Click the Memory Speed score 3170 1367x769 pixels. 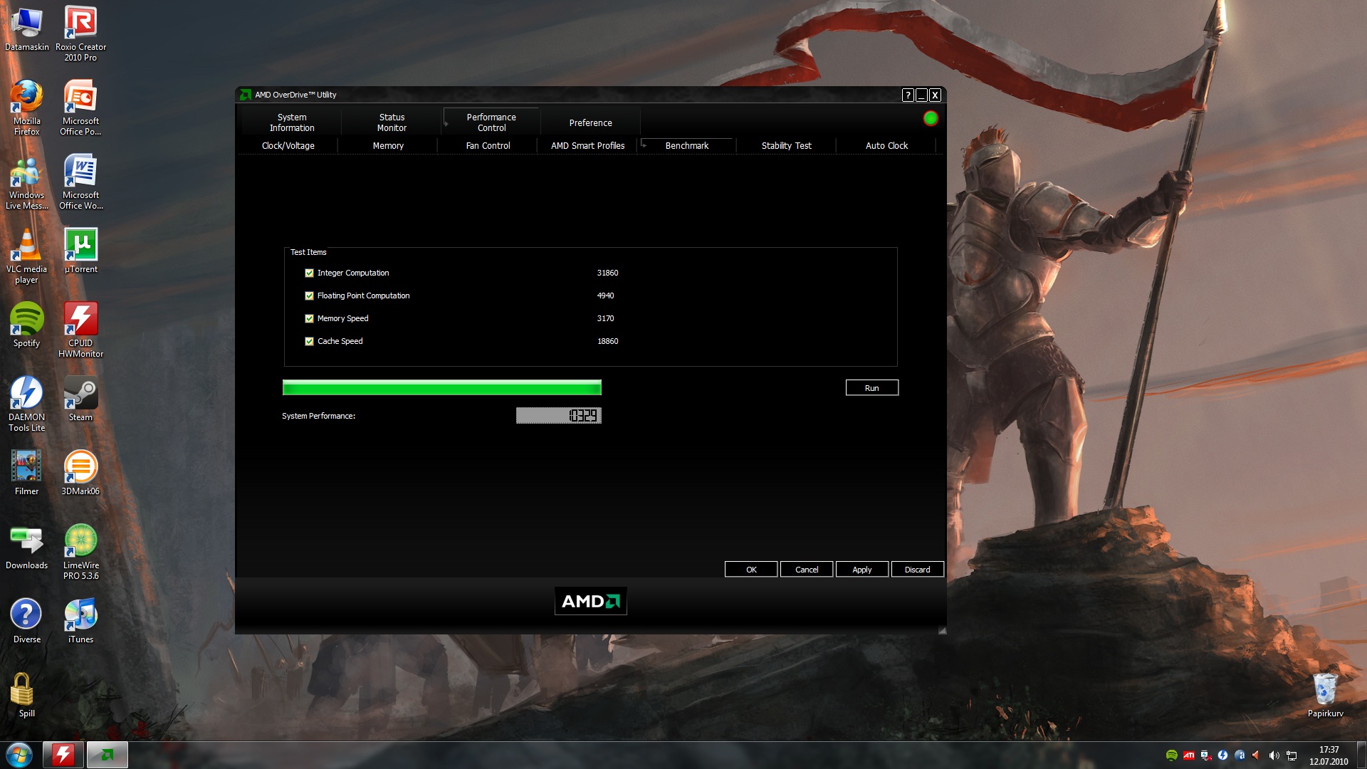pyautogui.click(x=605, y=318)
